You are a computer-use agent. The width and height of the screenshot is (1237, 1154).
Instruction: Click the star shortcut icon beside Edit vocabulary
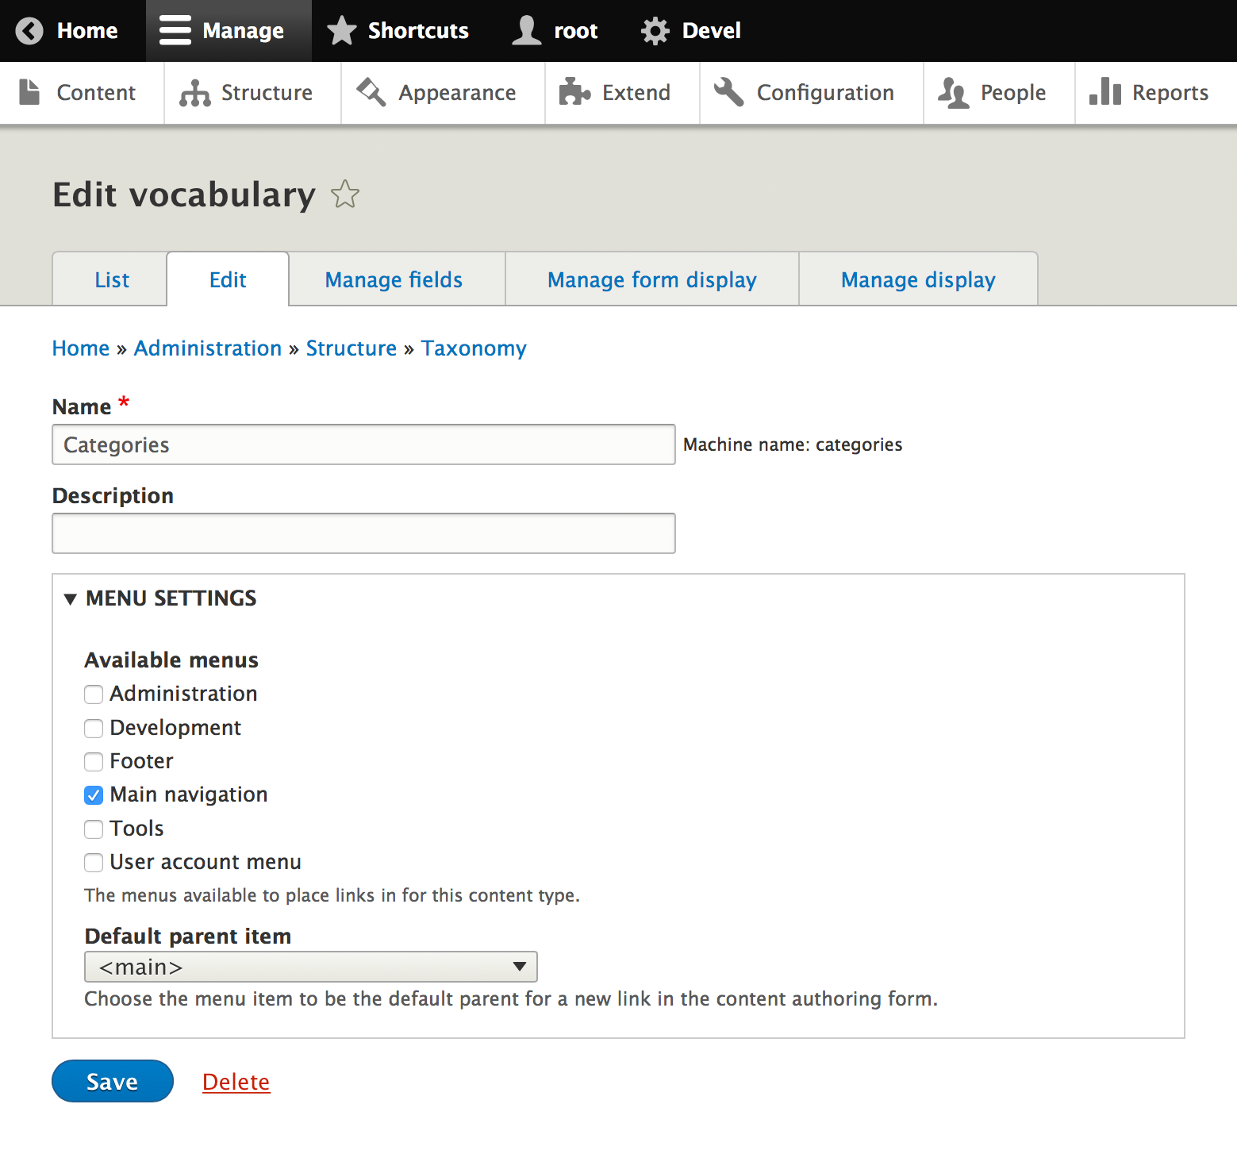pyautogui.click(x=345, y=194)
